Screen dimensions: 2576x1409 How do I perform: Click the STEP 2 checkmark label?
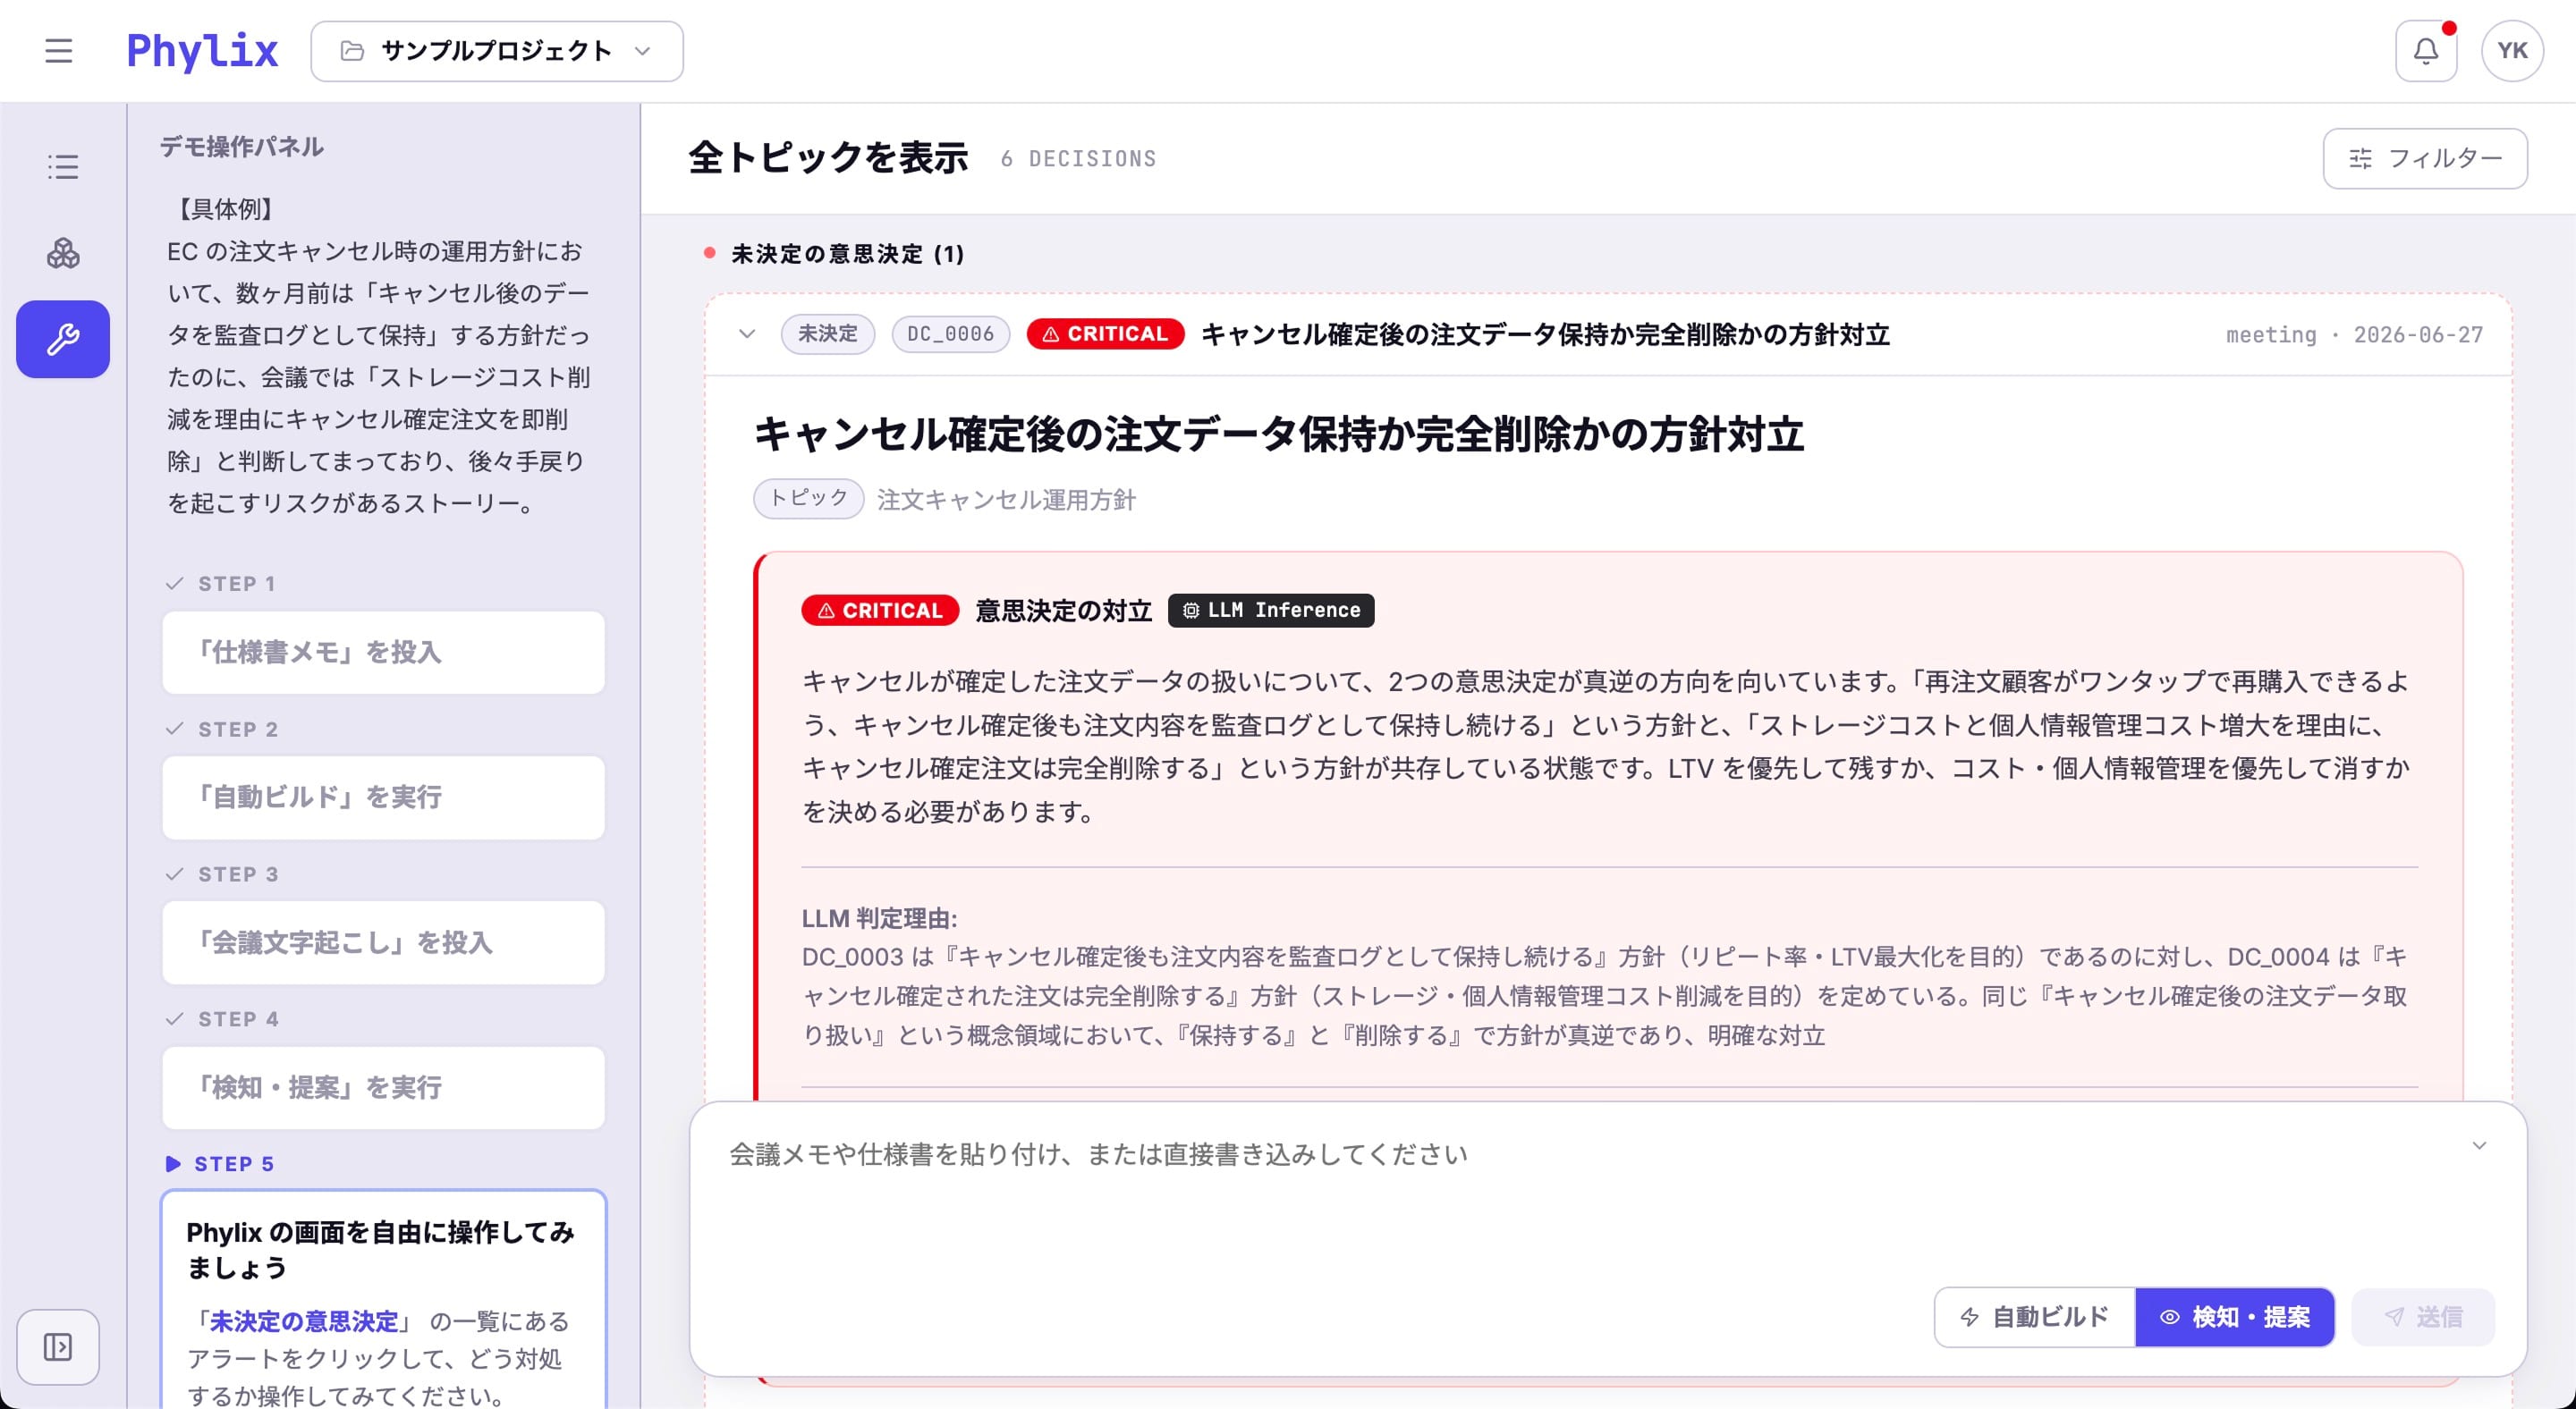tap(221, 729)
